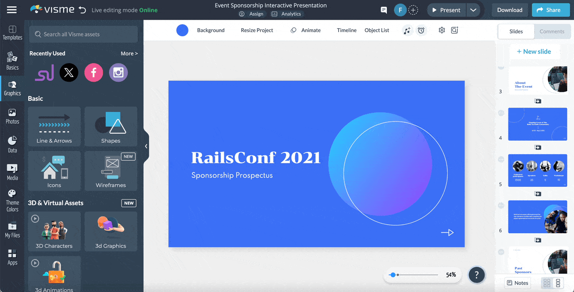The height and width of the screenshot is (292, 574).
Task: Click the Download button
Action: click(x=509, y=10)
